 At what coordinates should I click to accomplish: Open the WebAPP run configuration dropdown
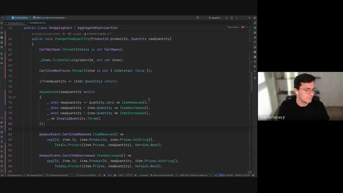click(x=215, y=18)
